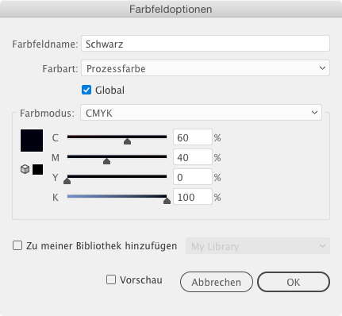Click the Cyan percentage value field
The image size is (342, 316).
point(193,137)
